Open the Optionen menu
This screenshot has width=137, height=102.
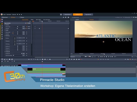(x=14, y=14)
